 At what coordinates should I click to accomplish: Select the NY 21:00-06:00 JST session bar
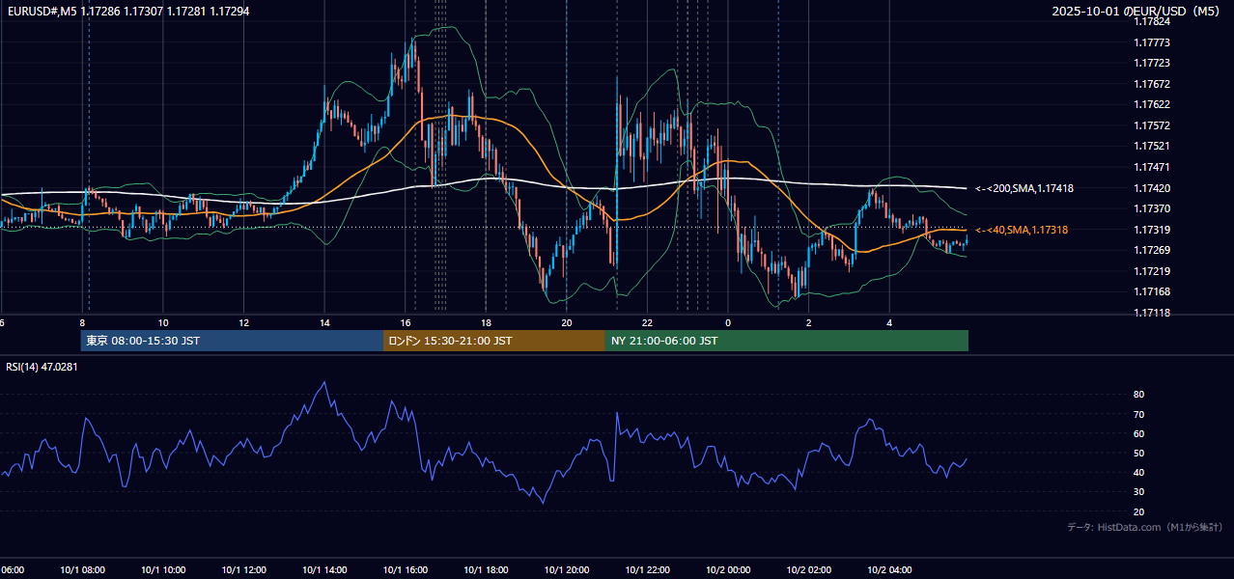(x=787, y=341)
